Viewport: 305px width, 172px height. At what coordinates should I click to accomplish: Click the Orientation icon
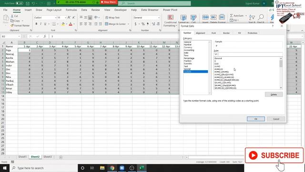pyautogui.click(x=96, y=18)
